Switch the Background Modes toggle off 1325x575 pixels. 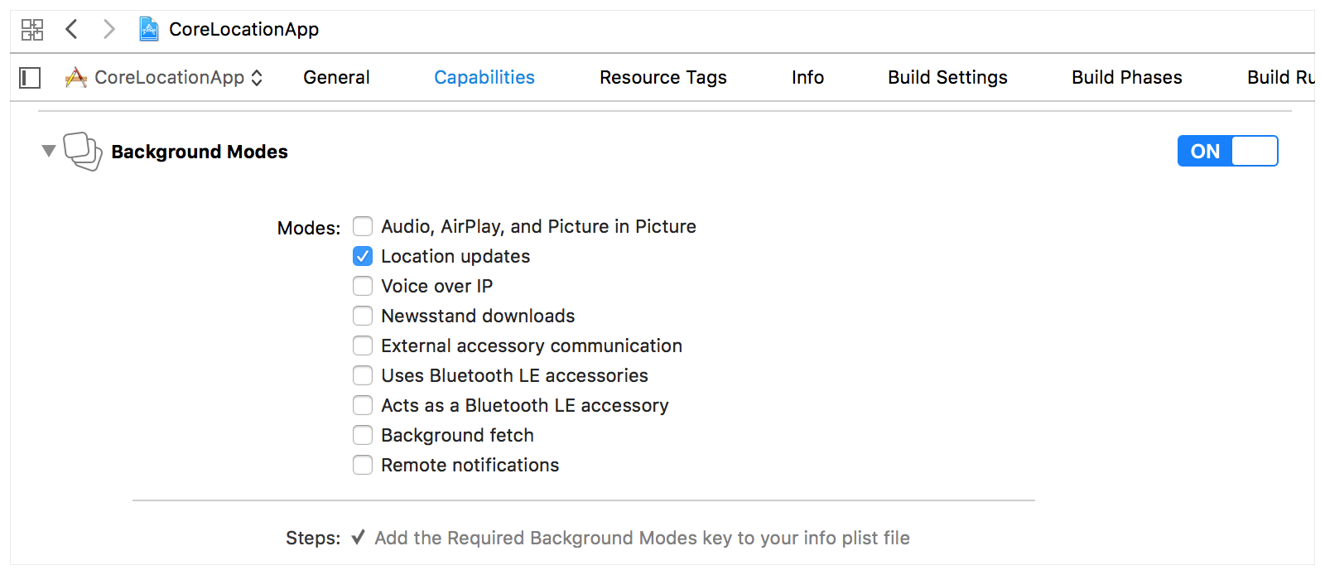(x=1228, y=151)
